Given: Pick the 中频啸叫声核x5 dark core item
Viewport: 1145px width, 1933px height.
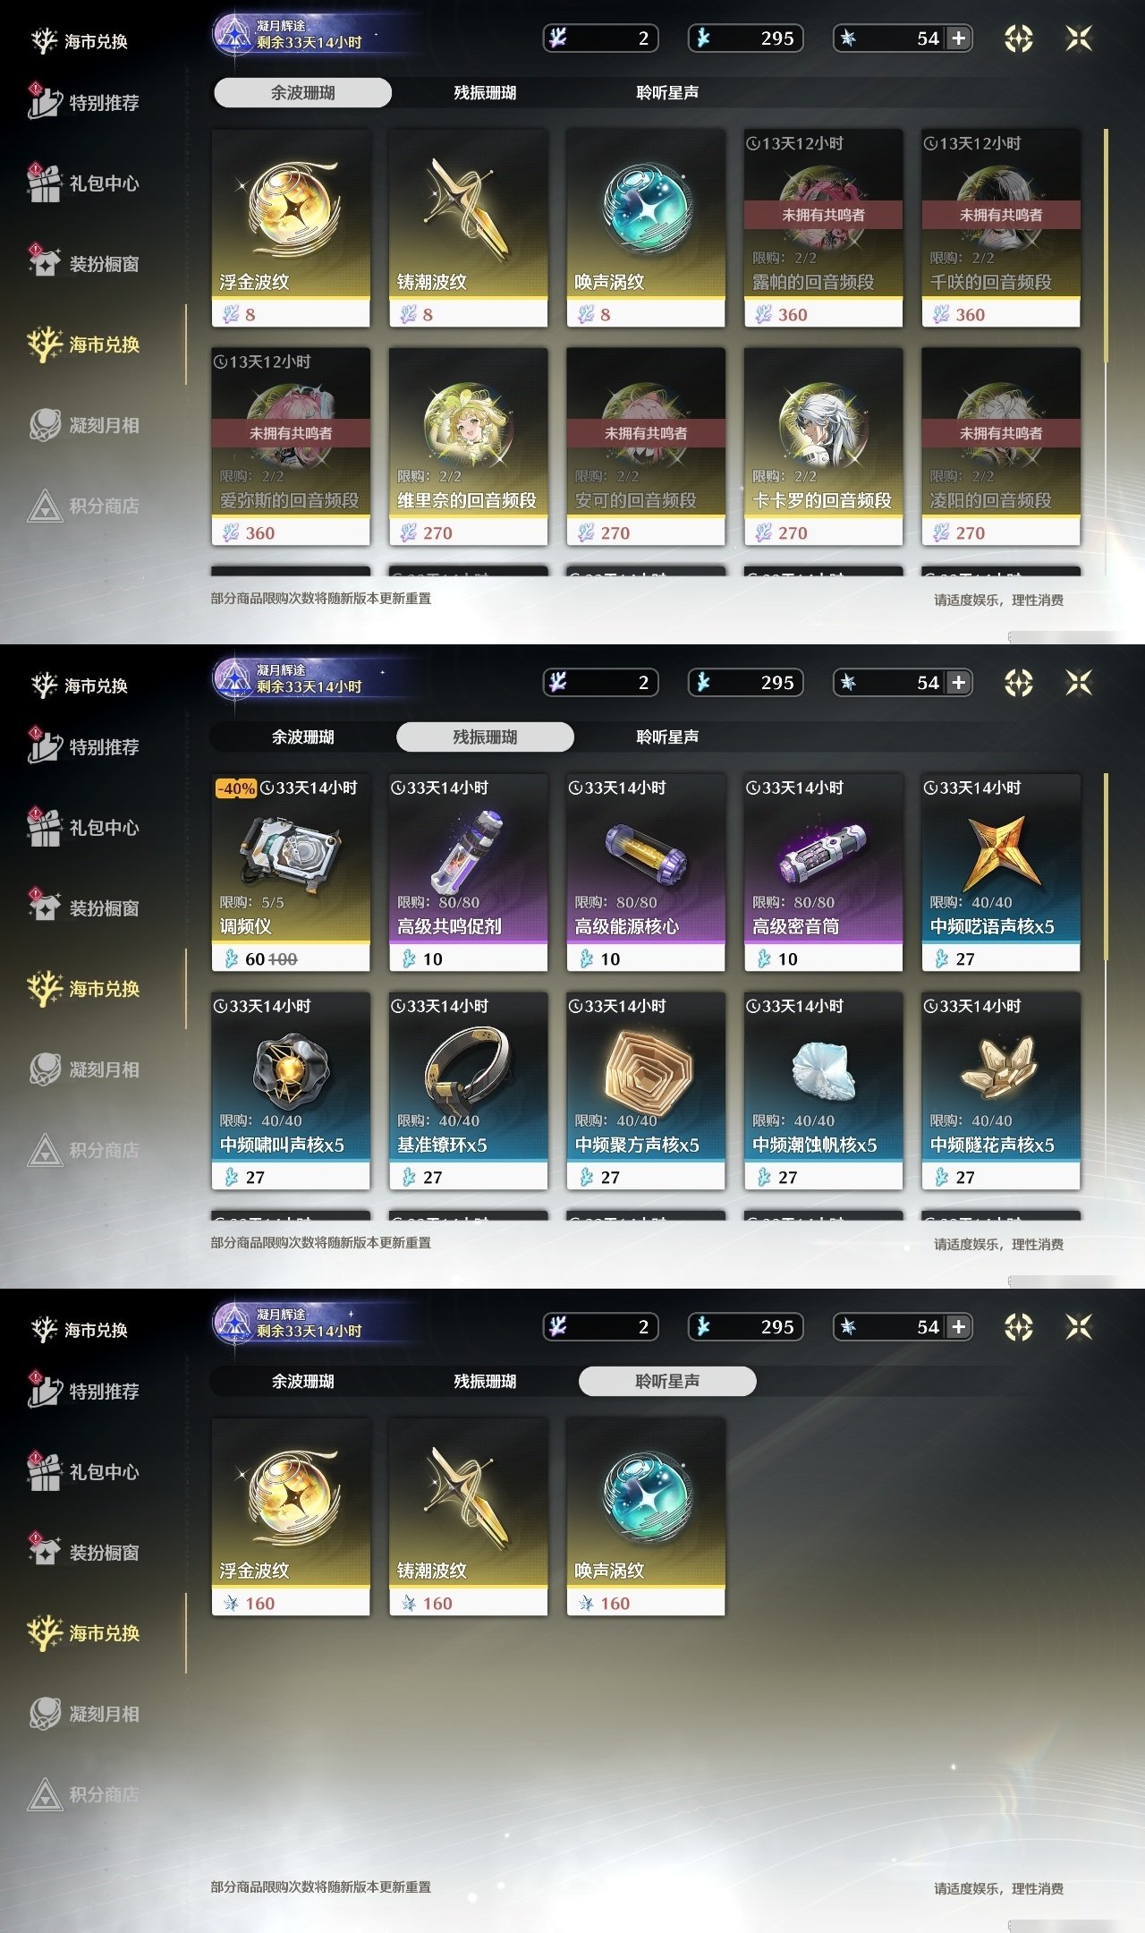Looking at the screenshot, I should tap(291, 1091).
